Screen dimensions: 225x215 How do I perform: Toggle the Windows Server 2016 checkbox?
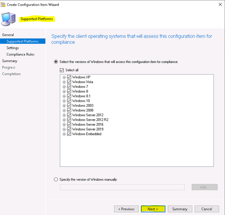[69, 125]
